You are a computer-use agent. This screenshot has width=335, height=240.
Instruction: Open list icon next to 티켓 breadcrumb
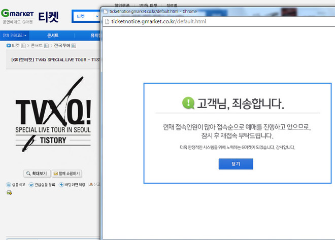click(23, 46)
